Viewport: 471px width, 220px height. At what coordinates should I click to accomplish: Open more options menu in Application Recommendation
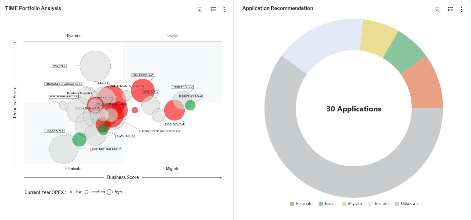tap(461, 9)
